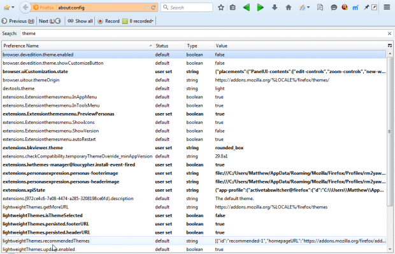
Task: Go to the Home page
Action: 289,8
